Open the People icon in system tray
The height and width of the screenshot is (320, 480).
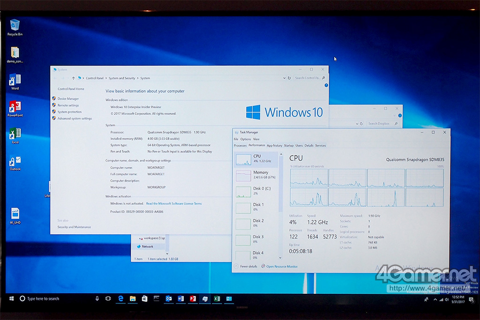(426, 299)
